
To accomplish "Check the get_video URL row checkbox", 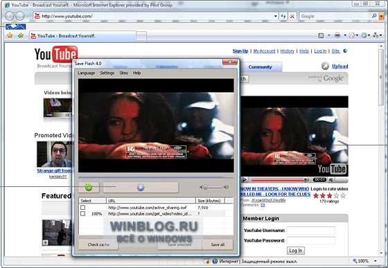I will (x=82, y=213).
